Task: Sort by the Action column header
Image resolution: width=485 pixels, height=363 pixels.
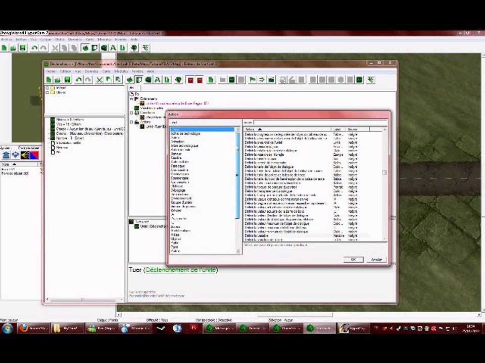Action: pyautogui.click(x=287, y=130)
